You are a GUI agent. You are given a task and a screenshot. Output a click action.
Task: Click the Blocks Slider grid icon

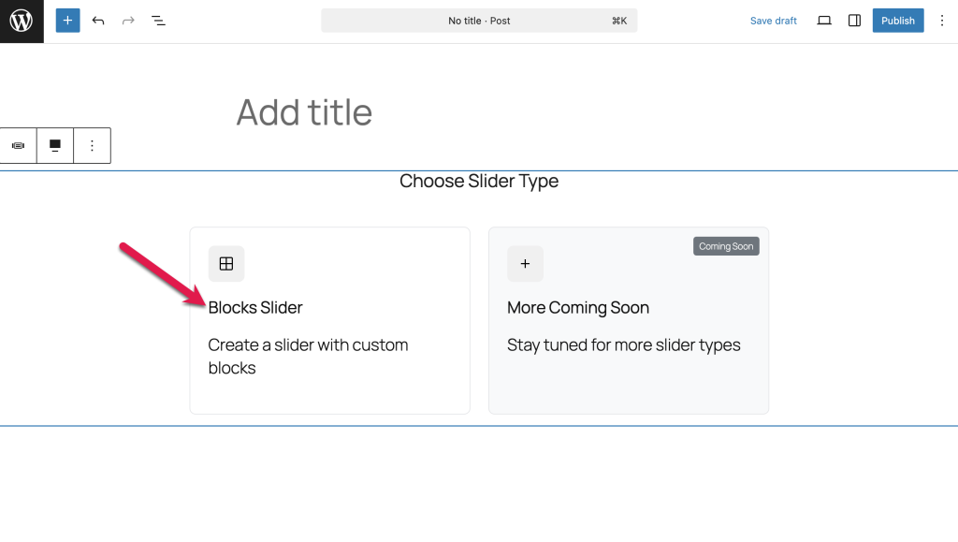[226, 263]
